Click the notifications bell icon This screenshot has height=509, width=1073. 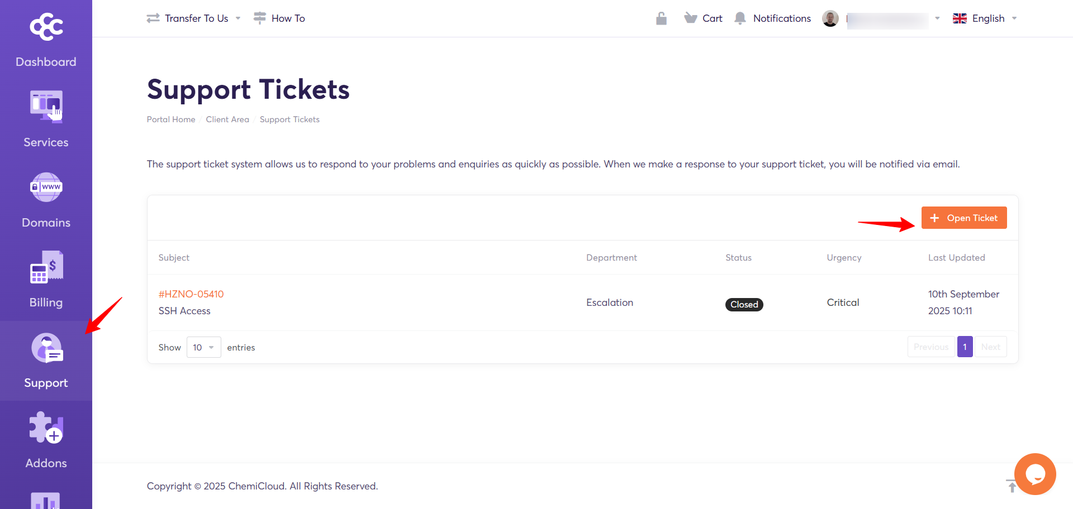pos(740,18)
